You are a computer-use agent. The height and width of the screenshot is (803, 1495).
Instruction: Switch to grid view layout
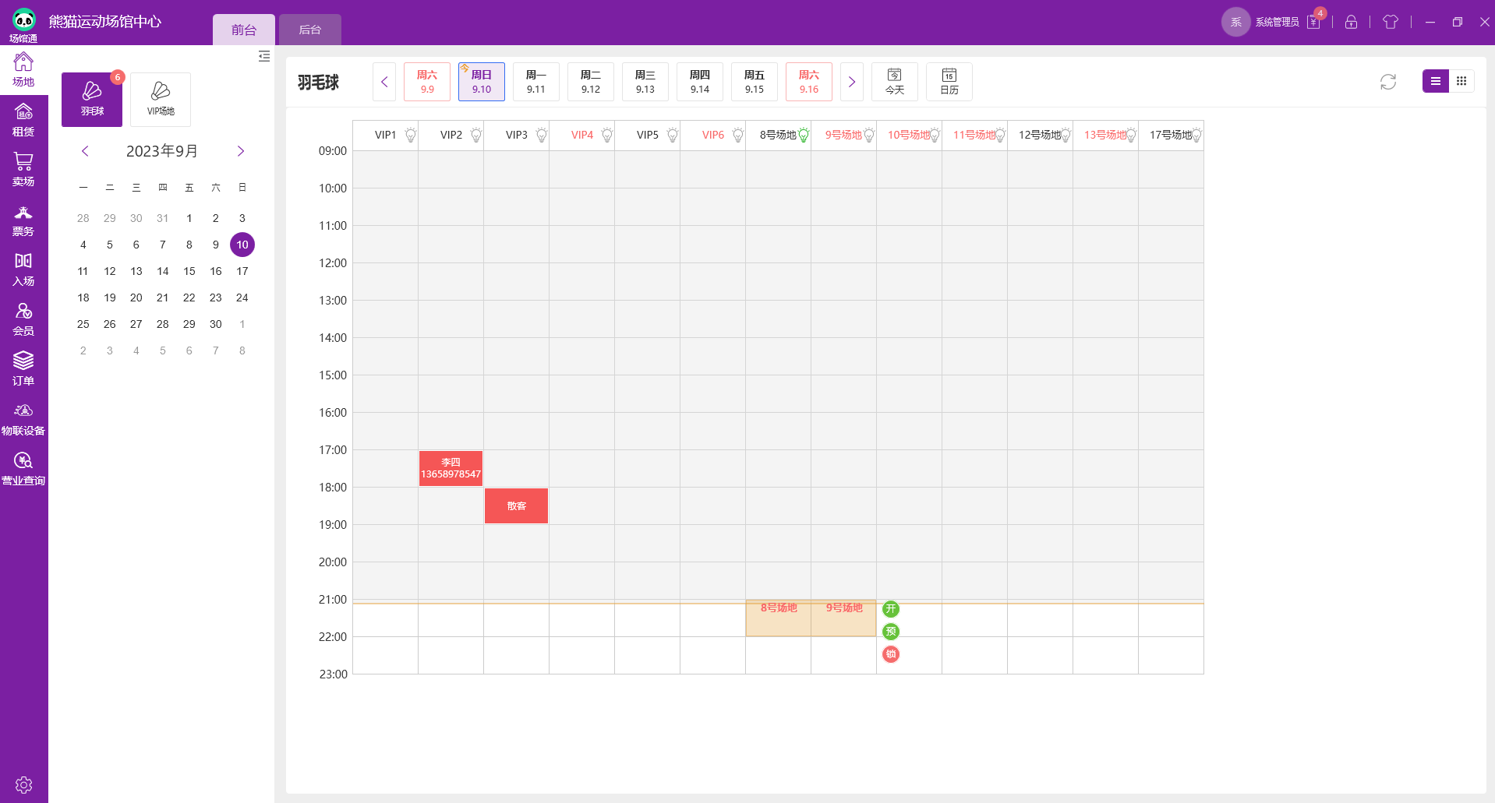click(x=1461, y=81)
